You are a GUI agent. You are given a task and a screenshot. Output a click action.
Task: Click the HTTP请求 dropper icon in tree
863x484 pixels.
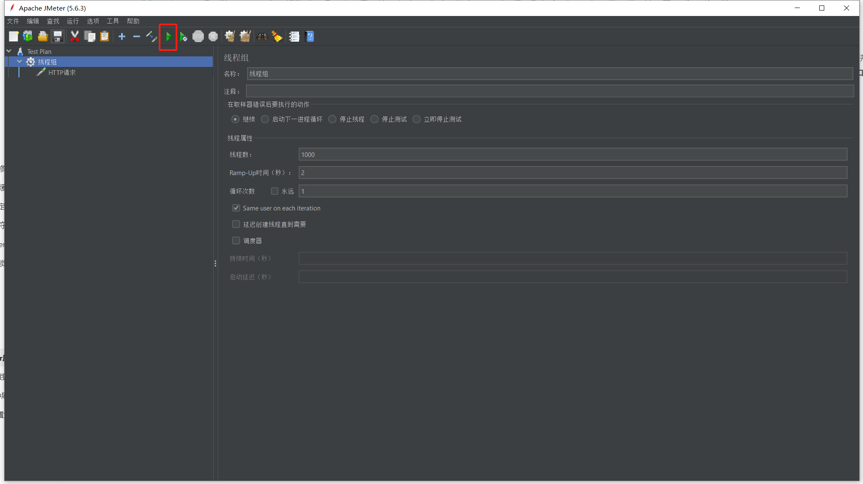[x=41, y=72]
